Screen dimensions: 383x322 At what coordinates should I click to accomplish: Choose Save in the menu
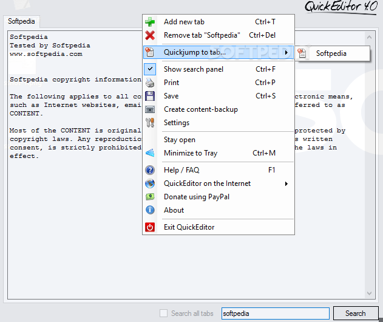tap(219, 96)
